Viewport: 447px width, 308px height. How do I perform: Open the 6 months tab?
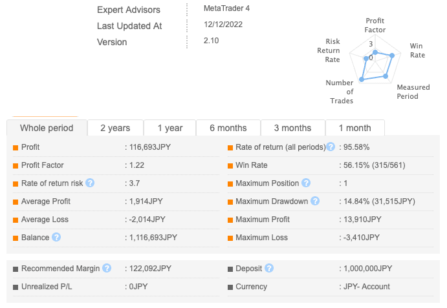click(x=228, y=128)
